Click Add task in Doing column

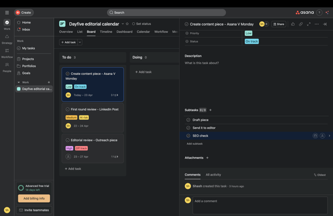[x=144, y=72]
